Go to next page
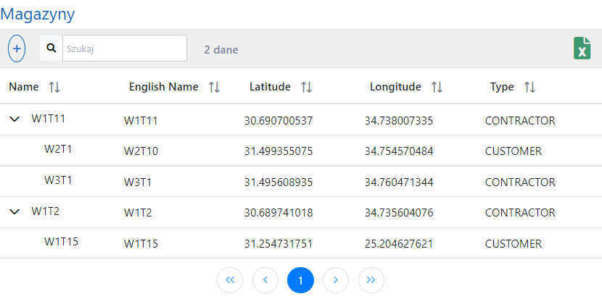The height and width of the screenshot is (299, 602). pyautogui.click(x=335, y=280)
